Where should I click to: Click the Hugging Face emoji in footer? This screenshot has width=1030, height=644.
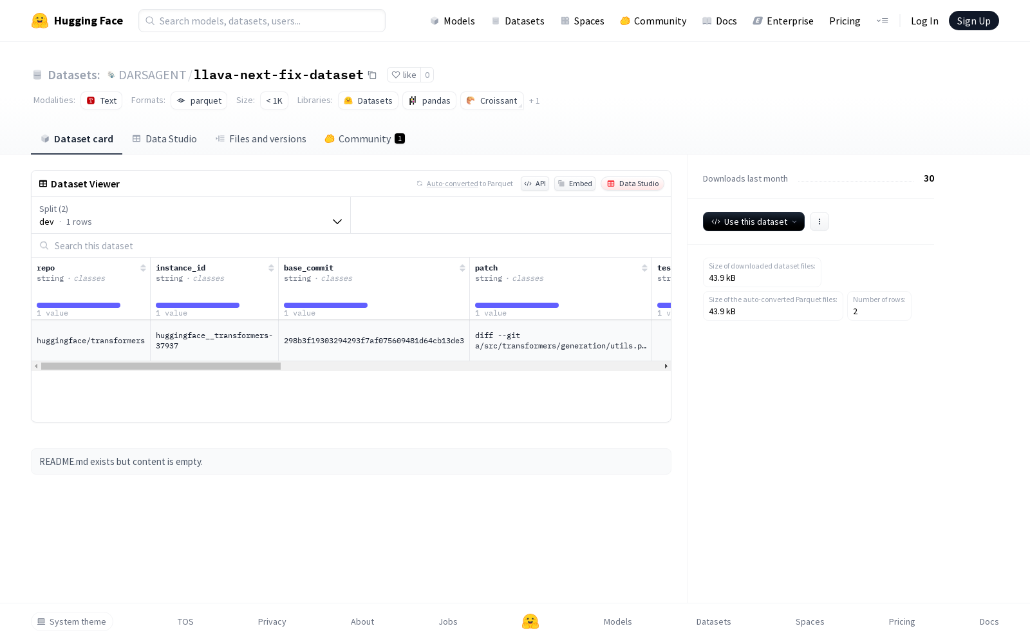[x=530, y=621]
